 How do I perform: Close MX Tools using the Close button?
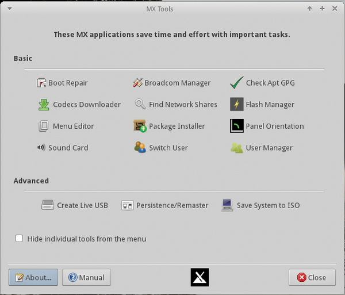[312, 277]
